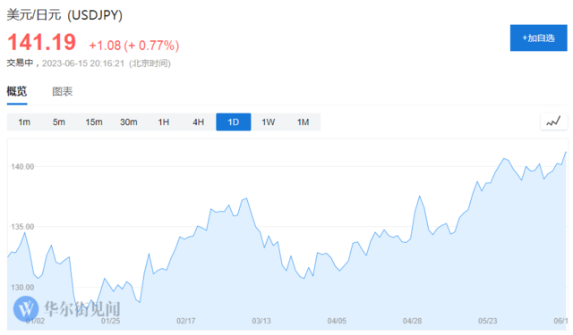
Task: Click the +加自选 add to watchlist button
Action: point(539,38)
